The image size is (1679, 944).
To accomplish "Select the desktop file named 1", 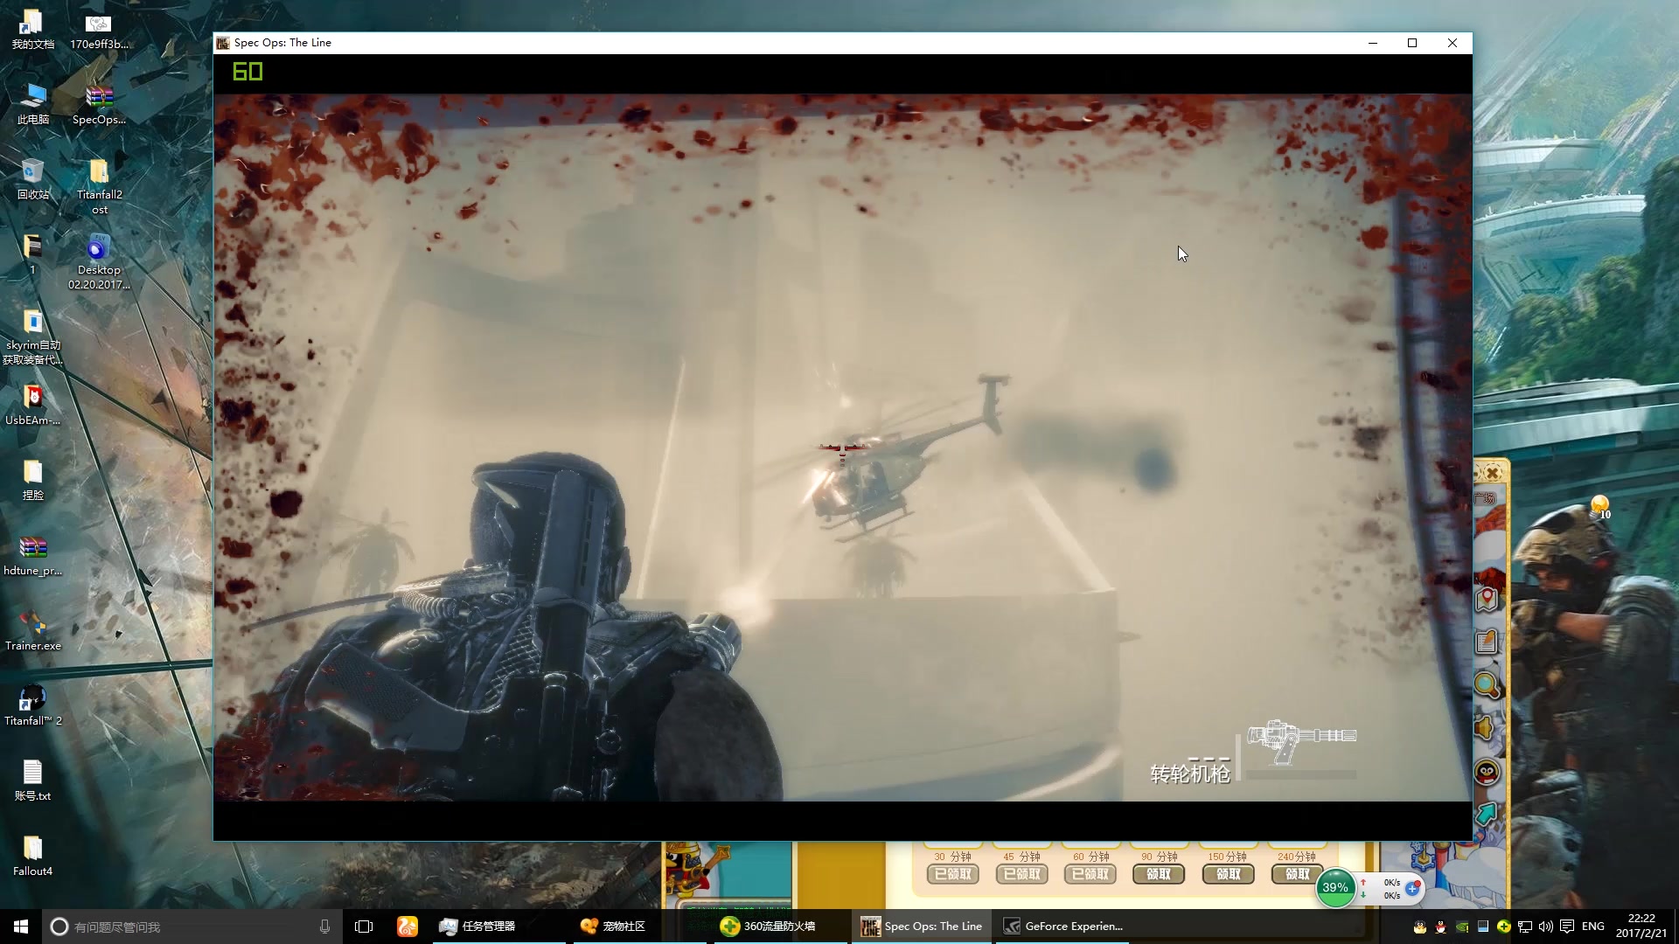I will pyautogui.click(x=32, y=254).
